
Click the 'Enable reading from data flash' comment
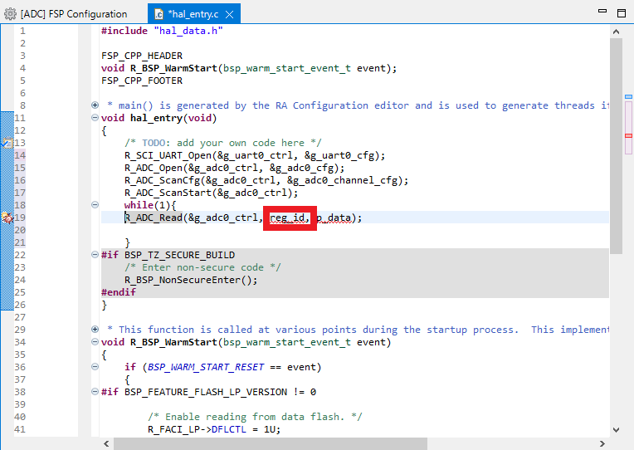tap(255, 417)
